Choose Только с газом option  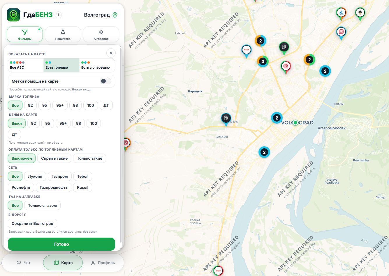43,205
